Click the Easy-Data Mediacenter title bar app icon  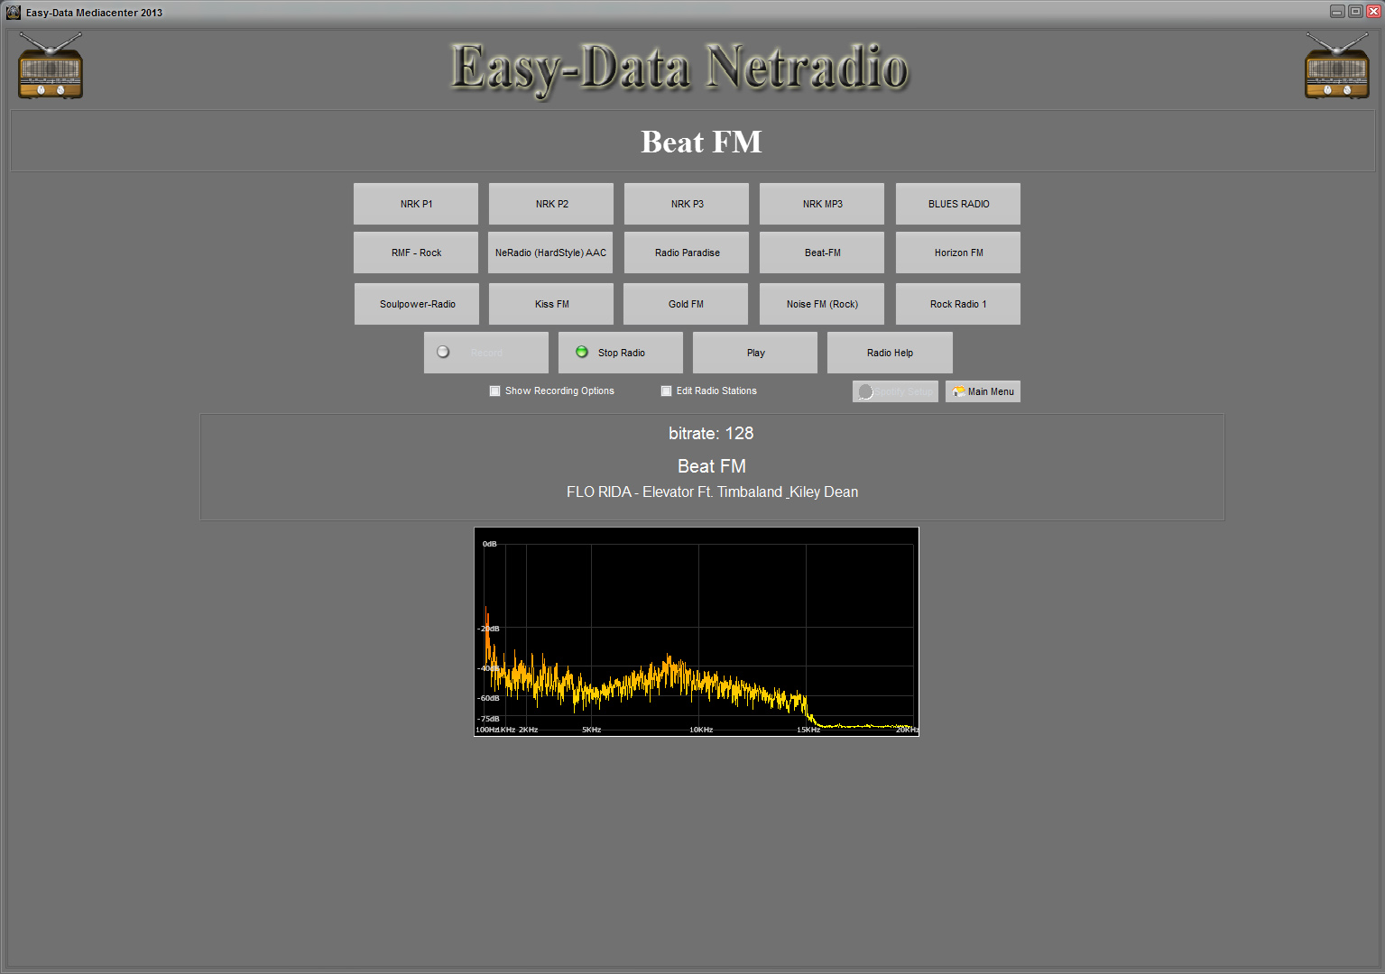coord(13,12)
